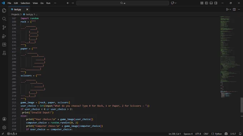Open notifications bell icon
Viewport: 243px width, 136px height.
click(x=240, y=134)
